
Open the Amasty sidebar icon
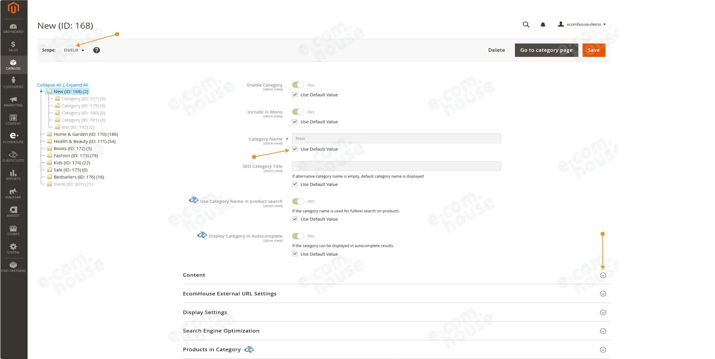(13, 211)
